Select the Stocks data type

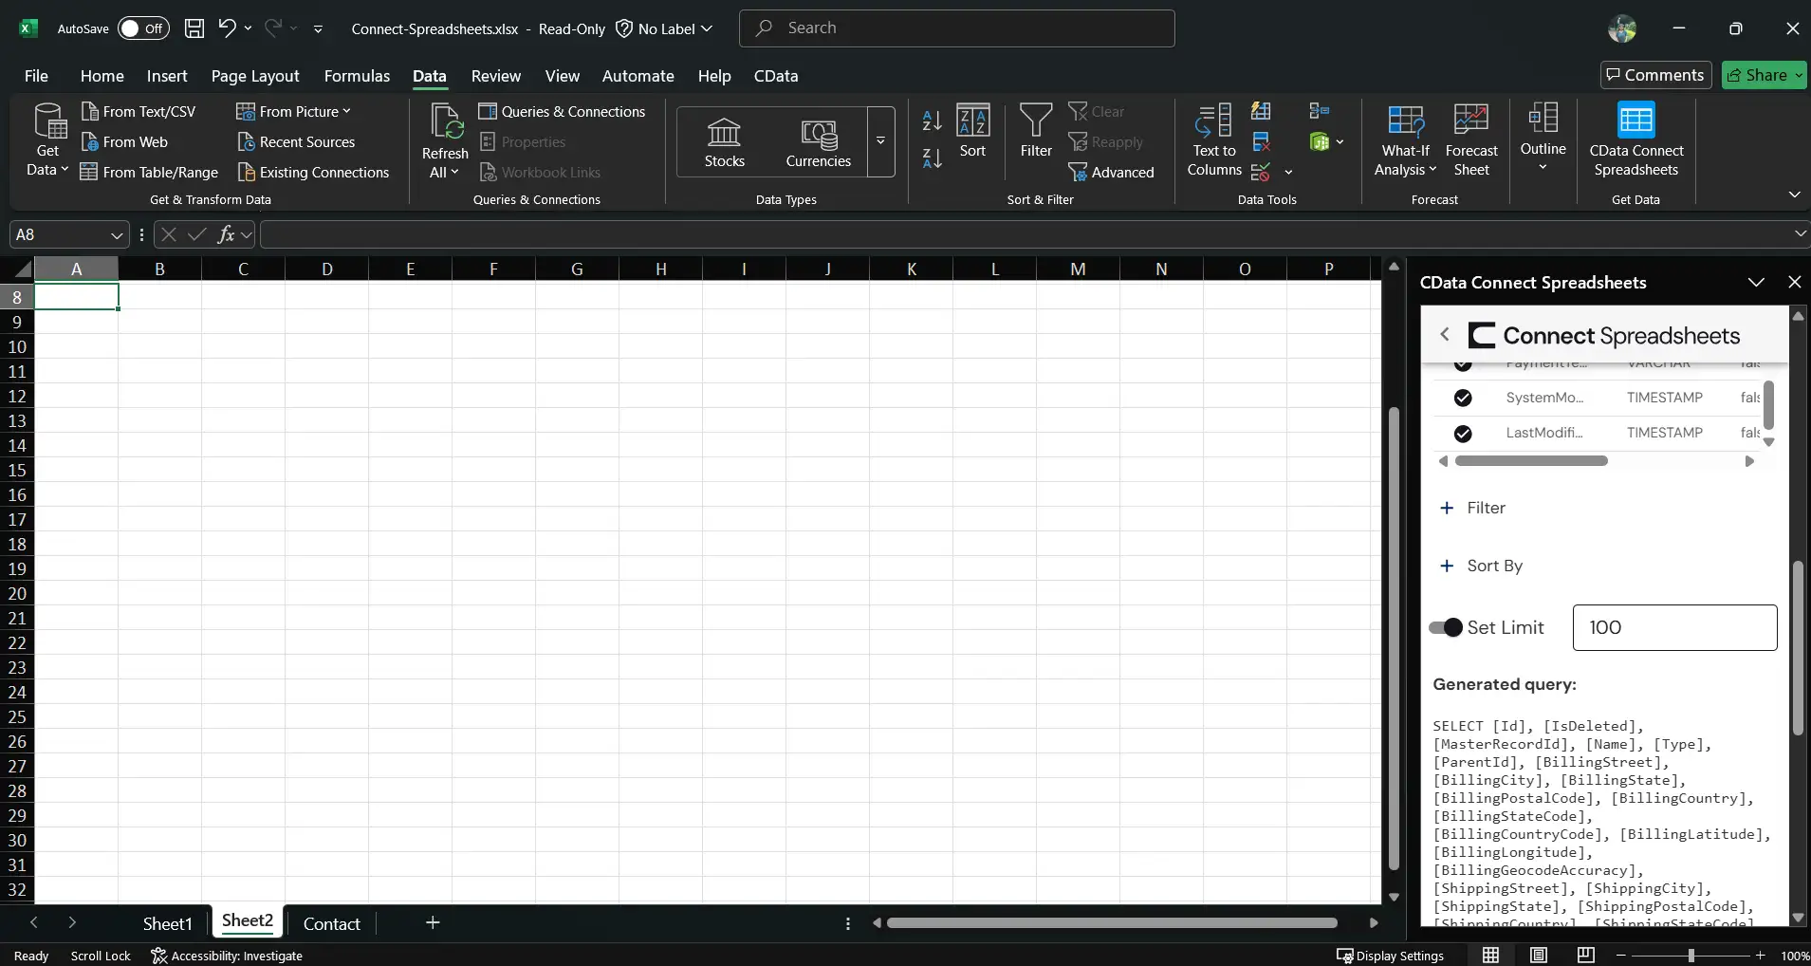[x=724, y=142]
